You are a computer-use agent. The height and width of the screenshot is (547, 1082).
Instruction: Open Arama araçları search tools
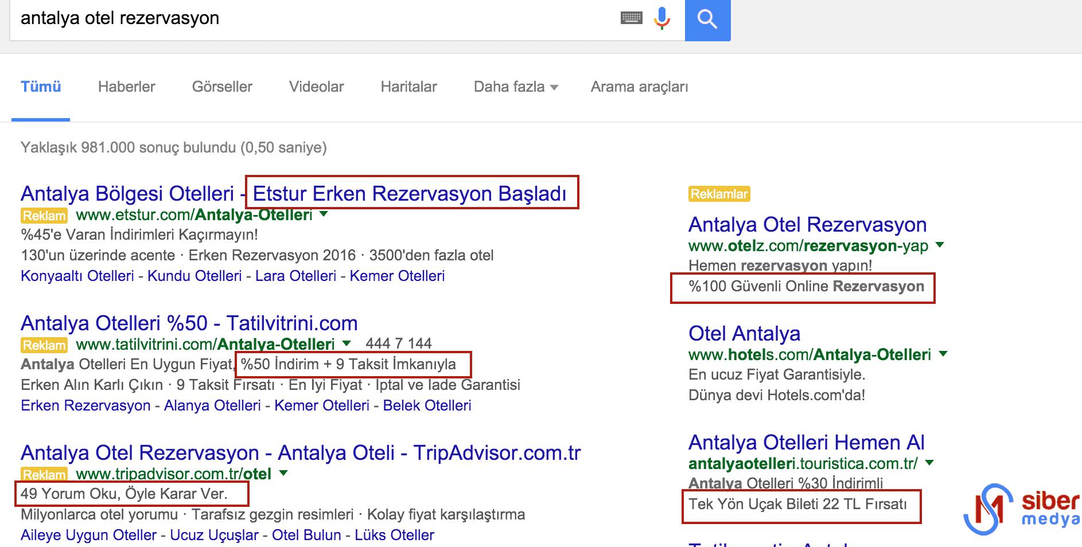click(639, 87)
